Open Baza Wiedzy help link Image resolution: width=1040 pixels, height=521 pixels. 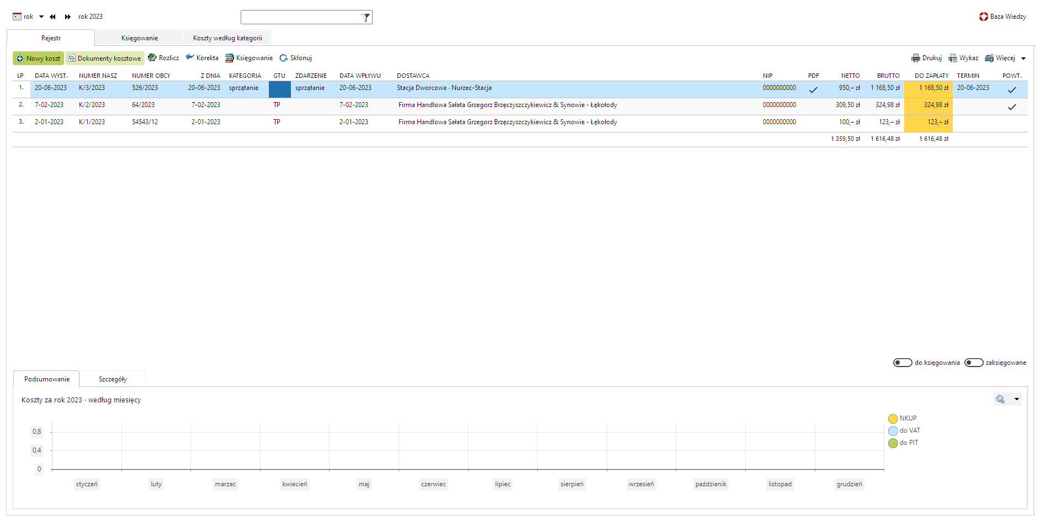(1002, 17)
